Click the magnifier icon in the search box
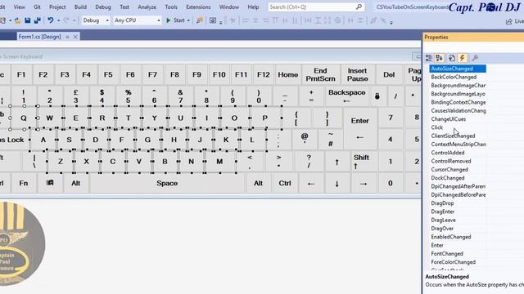524x294 pixels. pyautogui.click(x=359, y=7)
